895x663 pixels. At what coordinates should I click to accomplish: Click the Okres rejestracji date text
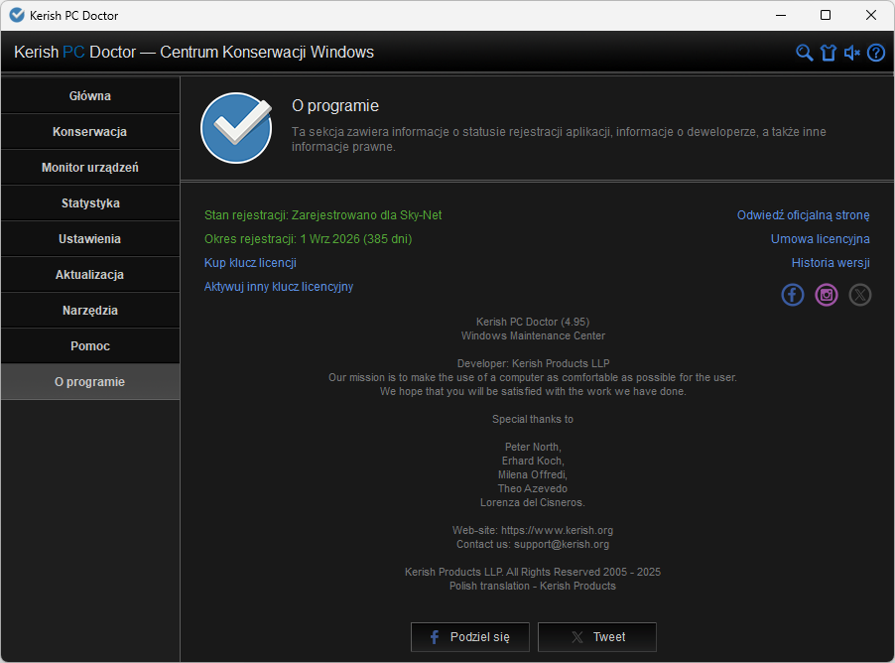click(x=309, y=239)
